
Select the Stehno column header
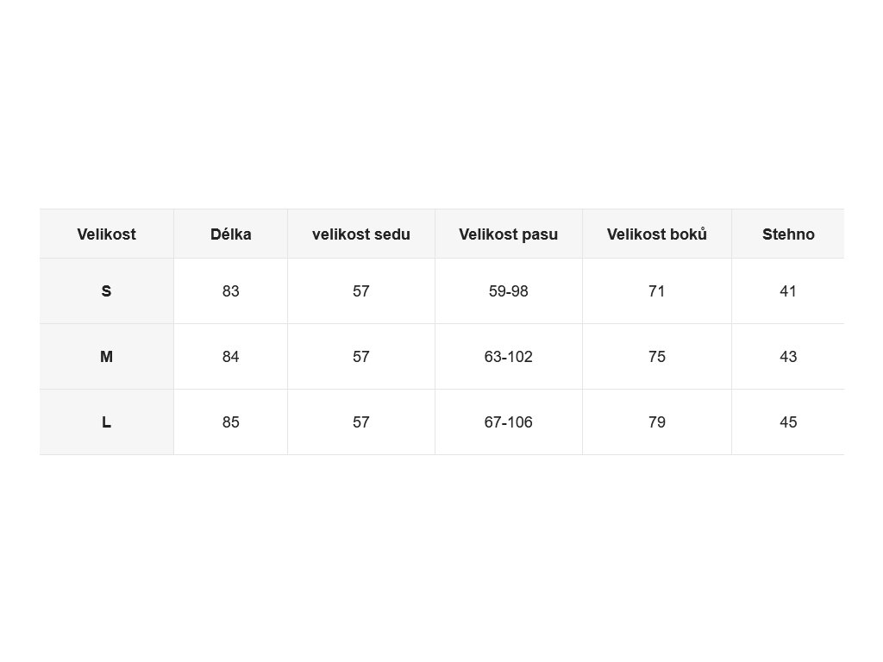(x=788, y=234)
